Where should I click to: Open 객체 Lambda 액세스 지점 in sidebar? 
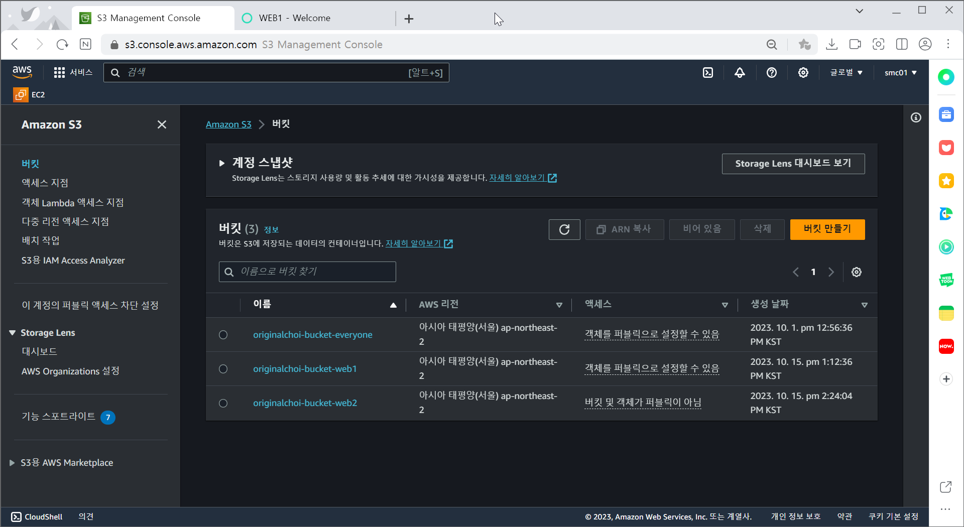pyautogui.click(x=73, y=203)
